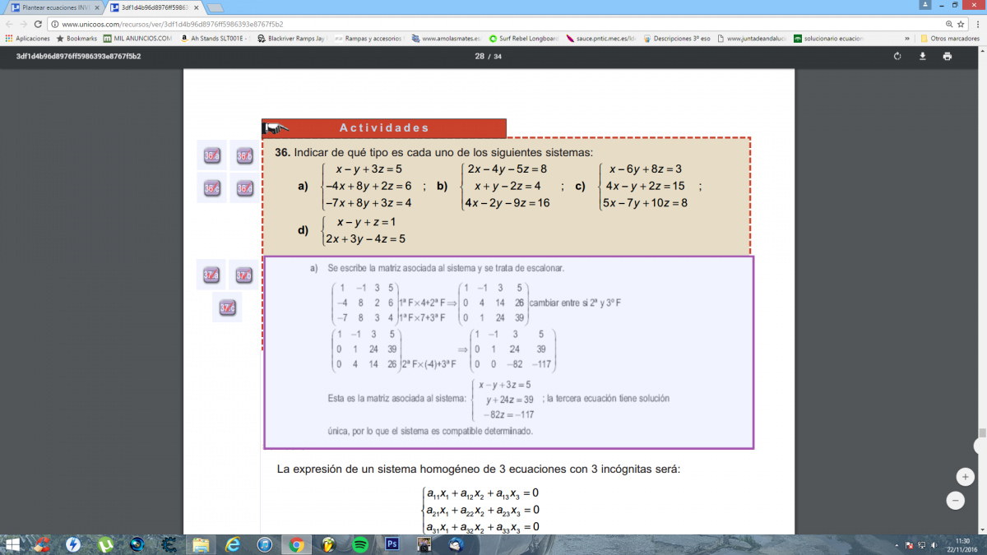Zoom in with the plus button
The width and height of the screenshot is (987, 555).
(965, 477)
